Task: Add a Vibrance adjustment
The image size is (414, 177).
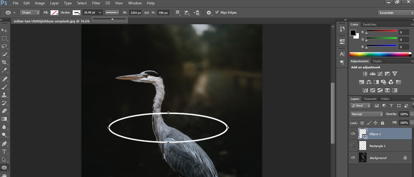Action: (x=395, y=74)
